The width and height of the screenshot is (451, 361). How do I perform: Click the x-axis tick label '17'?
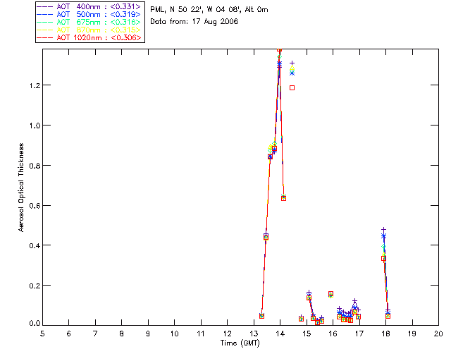pos(359,334)
